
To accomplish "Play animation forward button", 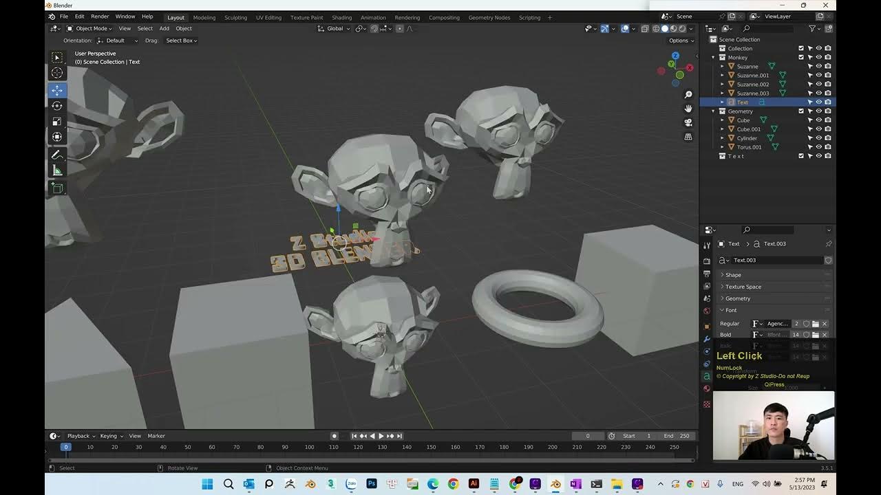I will 381,436.
